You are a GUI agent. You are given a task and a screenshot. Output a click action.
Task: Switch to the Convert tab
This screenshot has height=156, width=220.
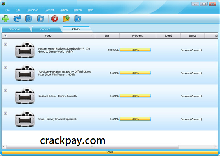coord(46,29)
